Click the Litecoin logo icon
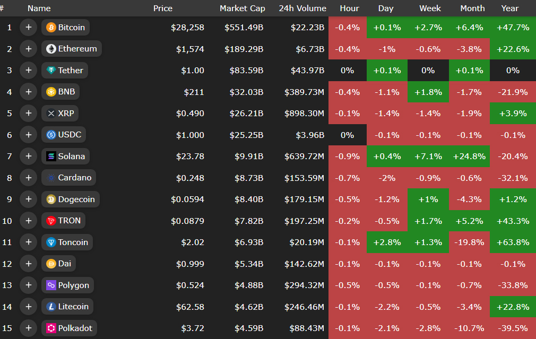 tap(51, 307)
